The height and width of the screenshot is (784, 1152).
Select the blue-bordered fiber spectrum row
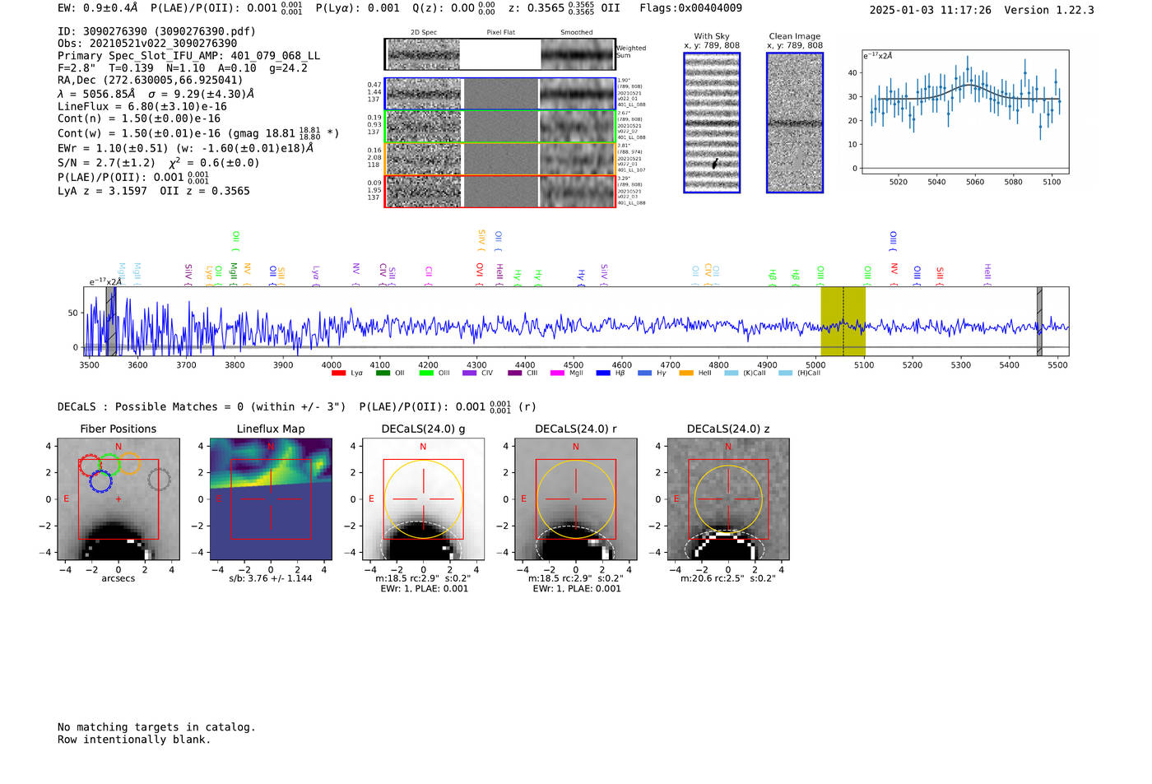point(499,94)
